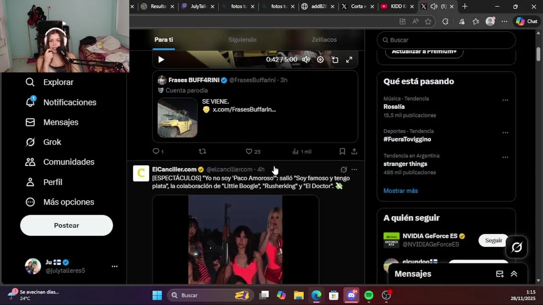Image resolution: width=543 pixels, height=305 pixels.
Task: Open floating Grok button
Action: click(517, 247)
